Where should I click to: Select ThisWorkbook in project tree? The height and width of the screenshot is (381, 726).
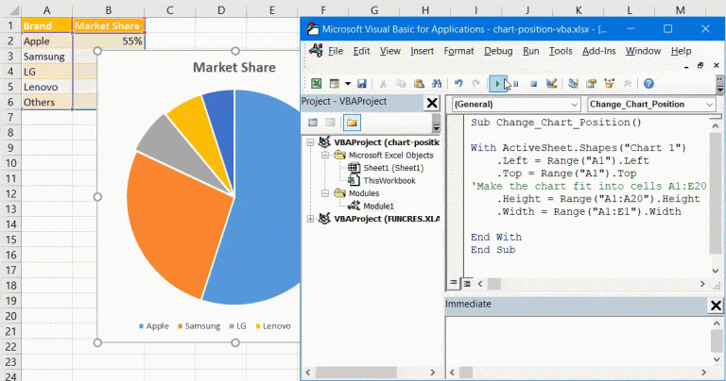coord(389,180)
